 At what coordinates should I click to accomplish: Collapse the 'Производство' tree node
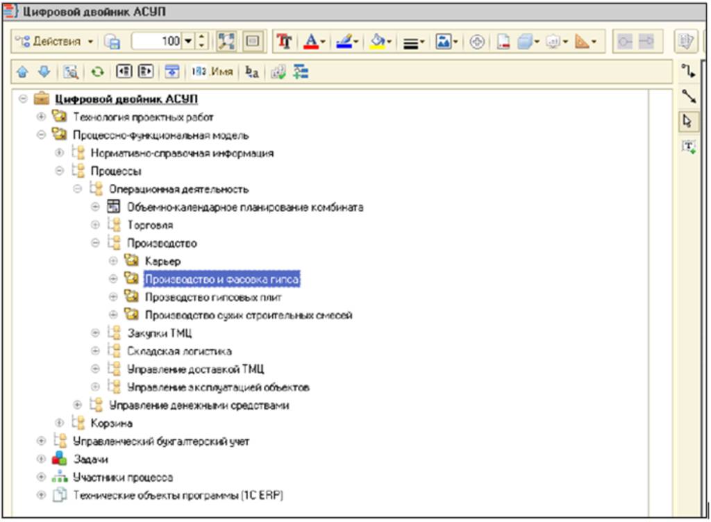click(x=96, y=243)
